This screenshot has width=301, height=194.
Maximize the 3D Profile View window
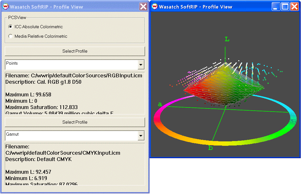click(x=285, y=7)
